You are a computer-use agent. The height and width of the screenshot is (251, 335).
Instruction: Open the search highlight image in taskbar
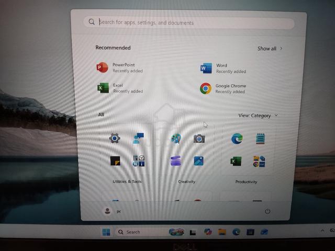177,232
